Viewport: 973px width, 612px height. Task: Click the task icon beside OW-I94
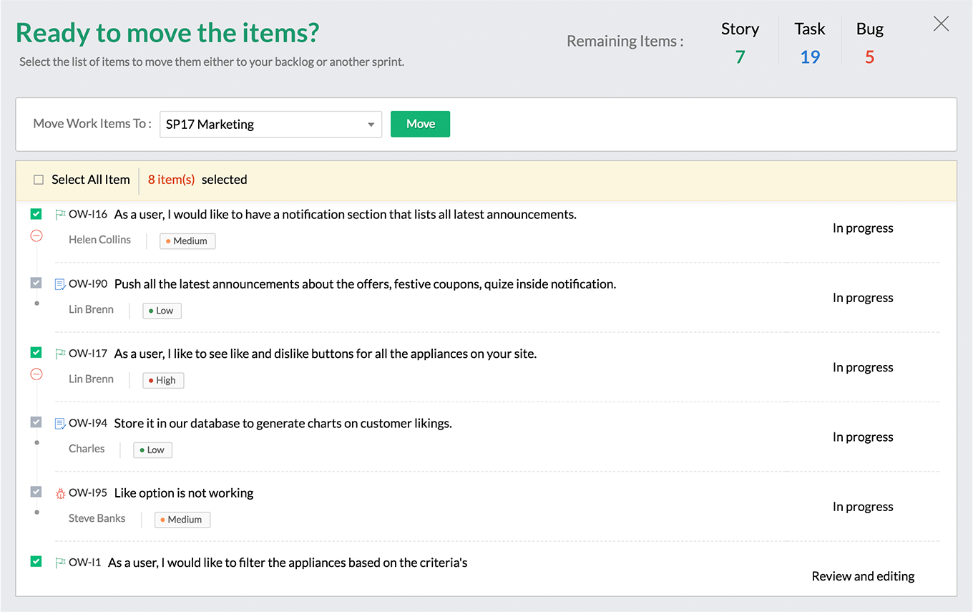tap(60, 424)
